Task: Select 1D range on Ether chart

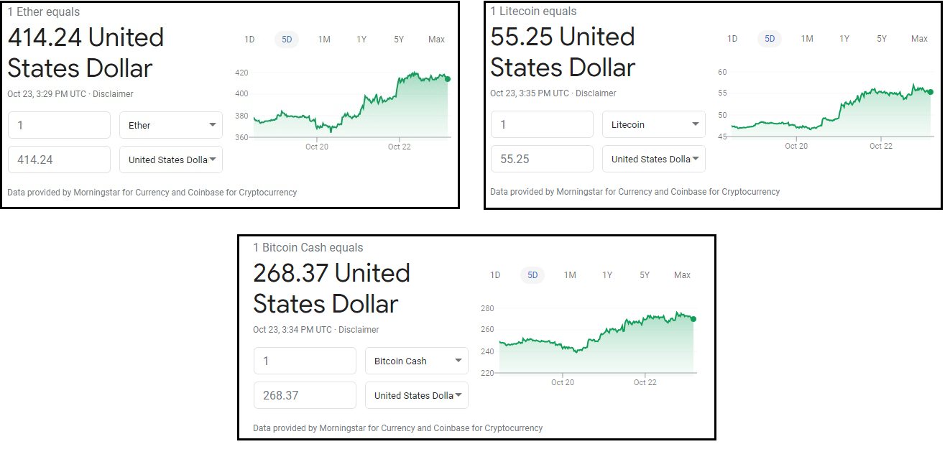Action: [x=249, y=40]
